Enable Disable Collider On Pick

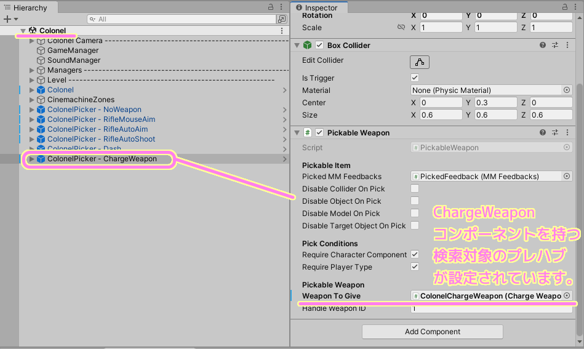[415, 188]
